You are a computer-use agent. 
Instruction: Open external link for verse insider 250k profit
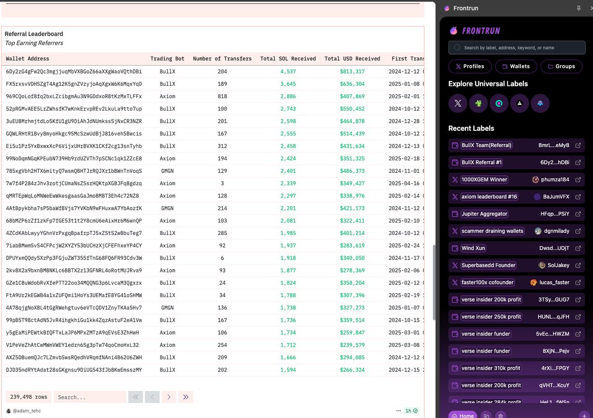[x=578, y=317]
